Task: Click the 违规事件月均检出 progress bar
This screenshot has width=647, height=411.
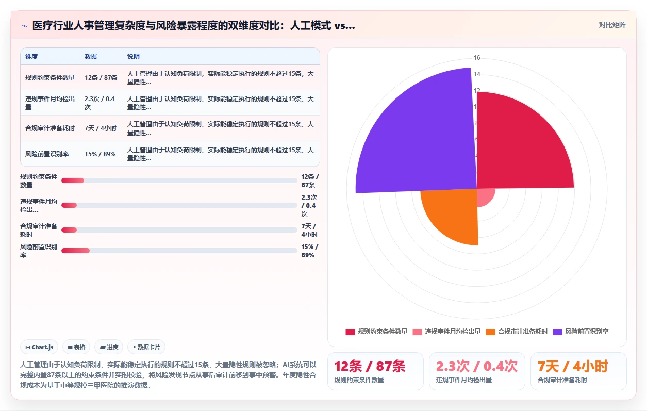Action: pos(179,205)
